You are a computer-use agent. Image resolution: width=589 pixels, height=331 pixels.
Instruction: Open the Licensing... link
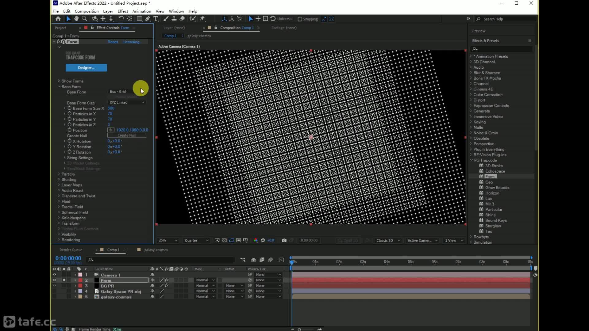pyautogui.click(x=132, y=42)
